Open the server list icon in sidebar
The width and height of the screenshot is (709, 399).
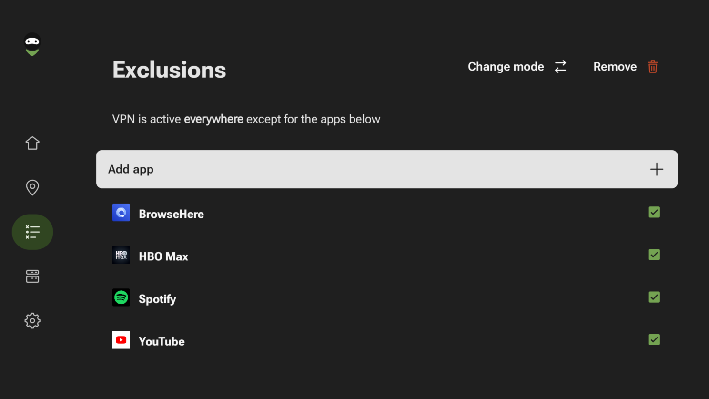pyautogui.click(x=32, y=276)
